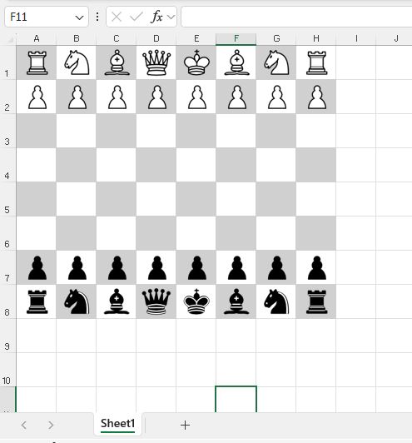Image resolution: width=412 pixels, height=443 pixels.
Task: Select the black pawn in cell B7
Action: [x=77, y=268]
